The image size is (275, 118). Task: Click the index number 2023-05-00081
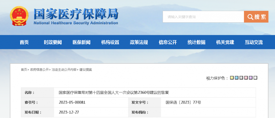pyautogui.click(x=72, y=102)
